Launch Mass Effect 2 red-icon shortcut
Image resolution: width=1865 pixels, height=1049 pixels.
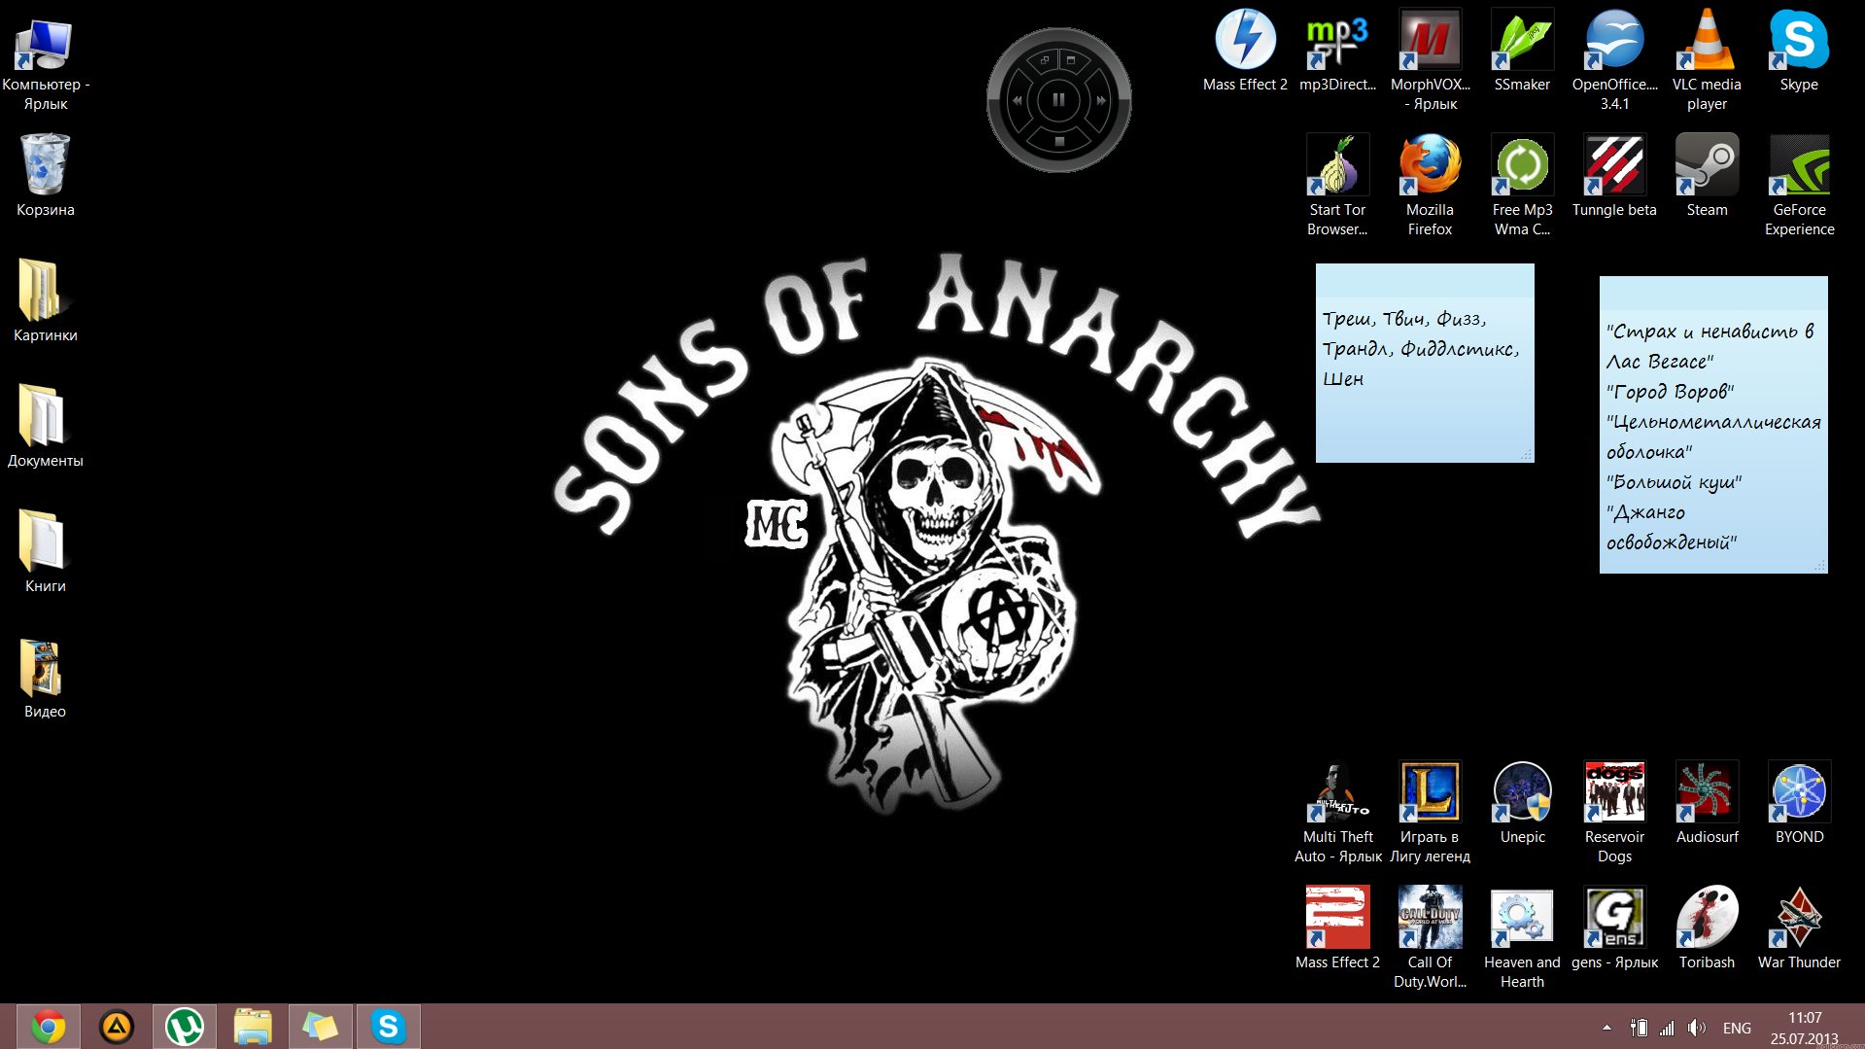[x=1337, y=917]
